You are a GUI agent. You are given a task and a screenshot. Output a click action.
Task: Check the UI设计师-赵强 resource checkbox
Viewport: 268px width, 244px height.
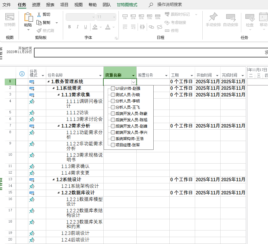113,88
